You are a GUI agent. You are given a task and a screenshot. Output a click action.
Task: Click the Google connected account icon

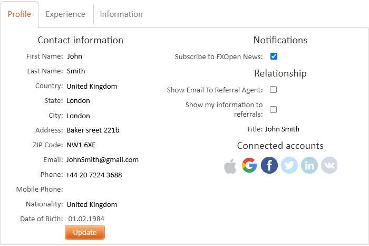coord(249,165)
